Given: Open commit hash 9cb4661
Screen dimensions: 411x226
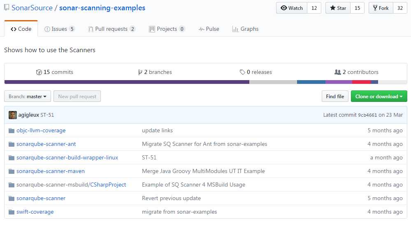Looking at the screenshot, I should click(x=367, y=115).
